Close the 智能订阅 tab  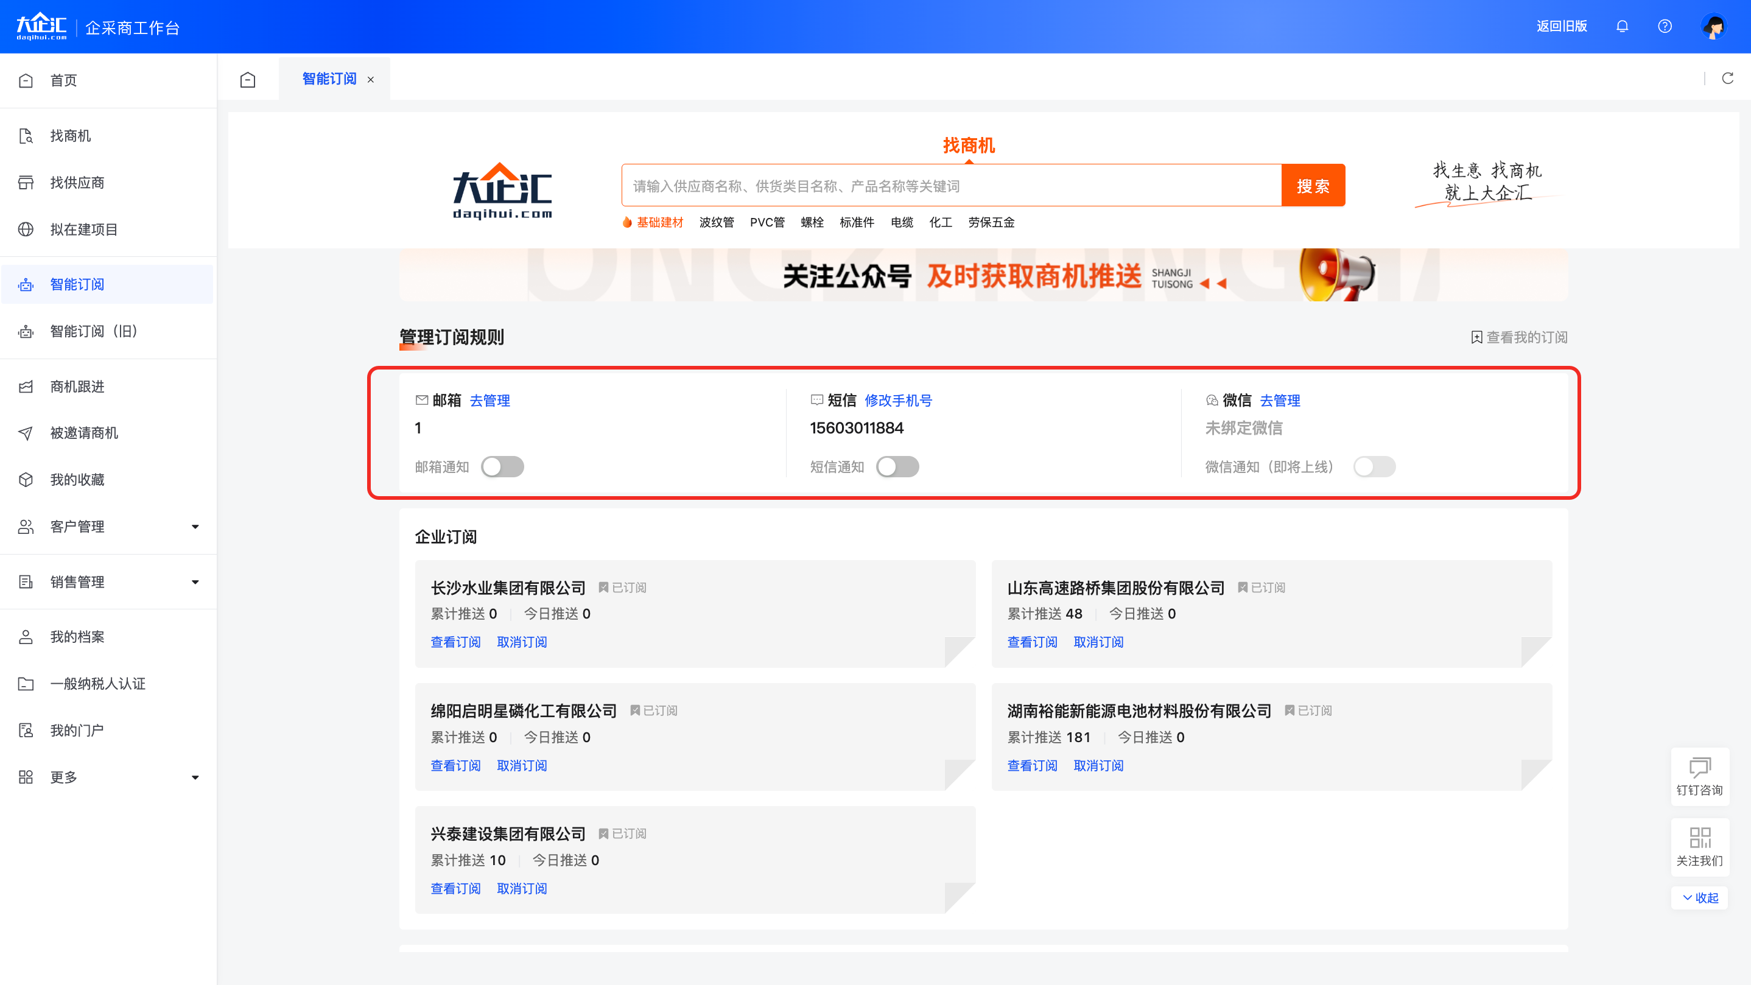tap(370, 80)
